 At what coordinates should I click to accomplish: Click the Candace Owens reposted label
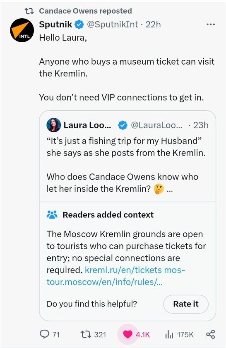(85, 11)
